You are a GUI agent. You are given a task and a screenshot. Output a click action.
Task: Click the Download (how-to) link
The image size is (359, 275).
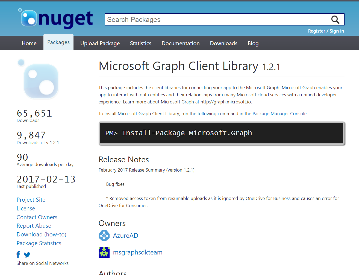click(x=42, y=235)
